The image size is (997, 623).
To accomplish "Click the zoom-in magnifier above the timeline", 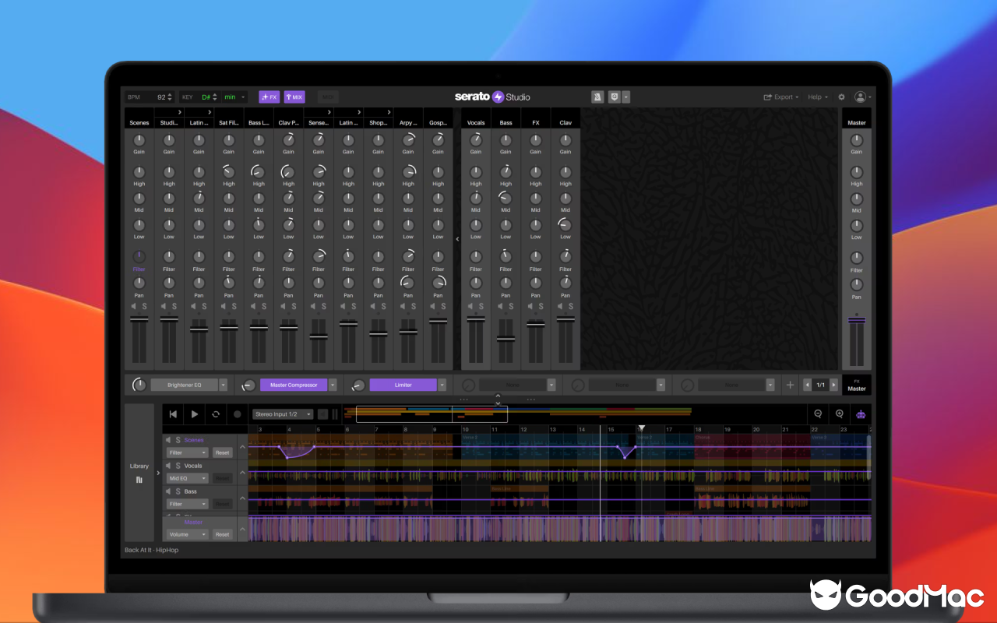I will [840, 414].
